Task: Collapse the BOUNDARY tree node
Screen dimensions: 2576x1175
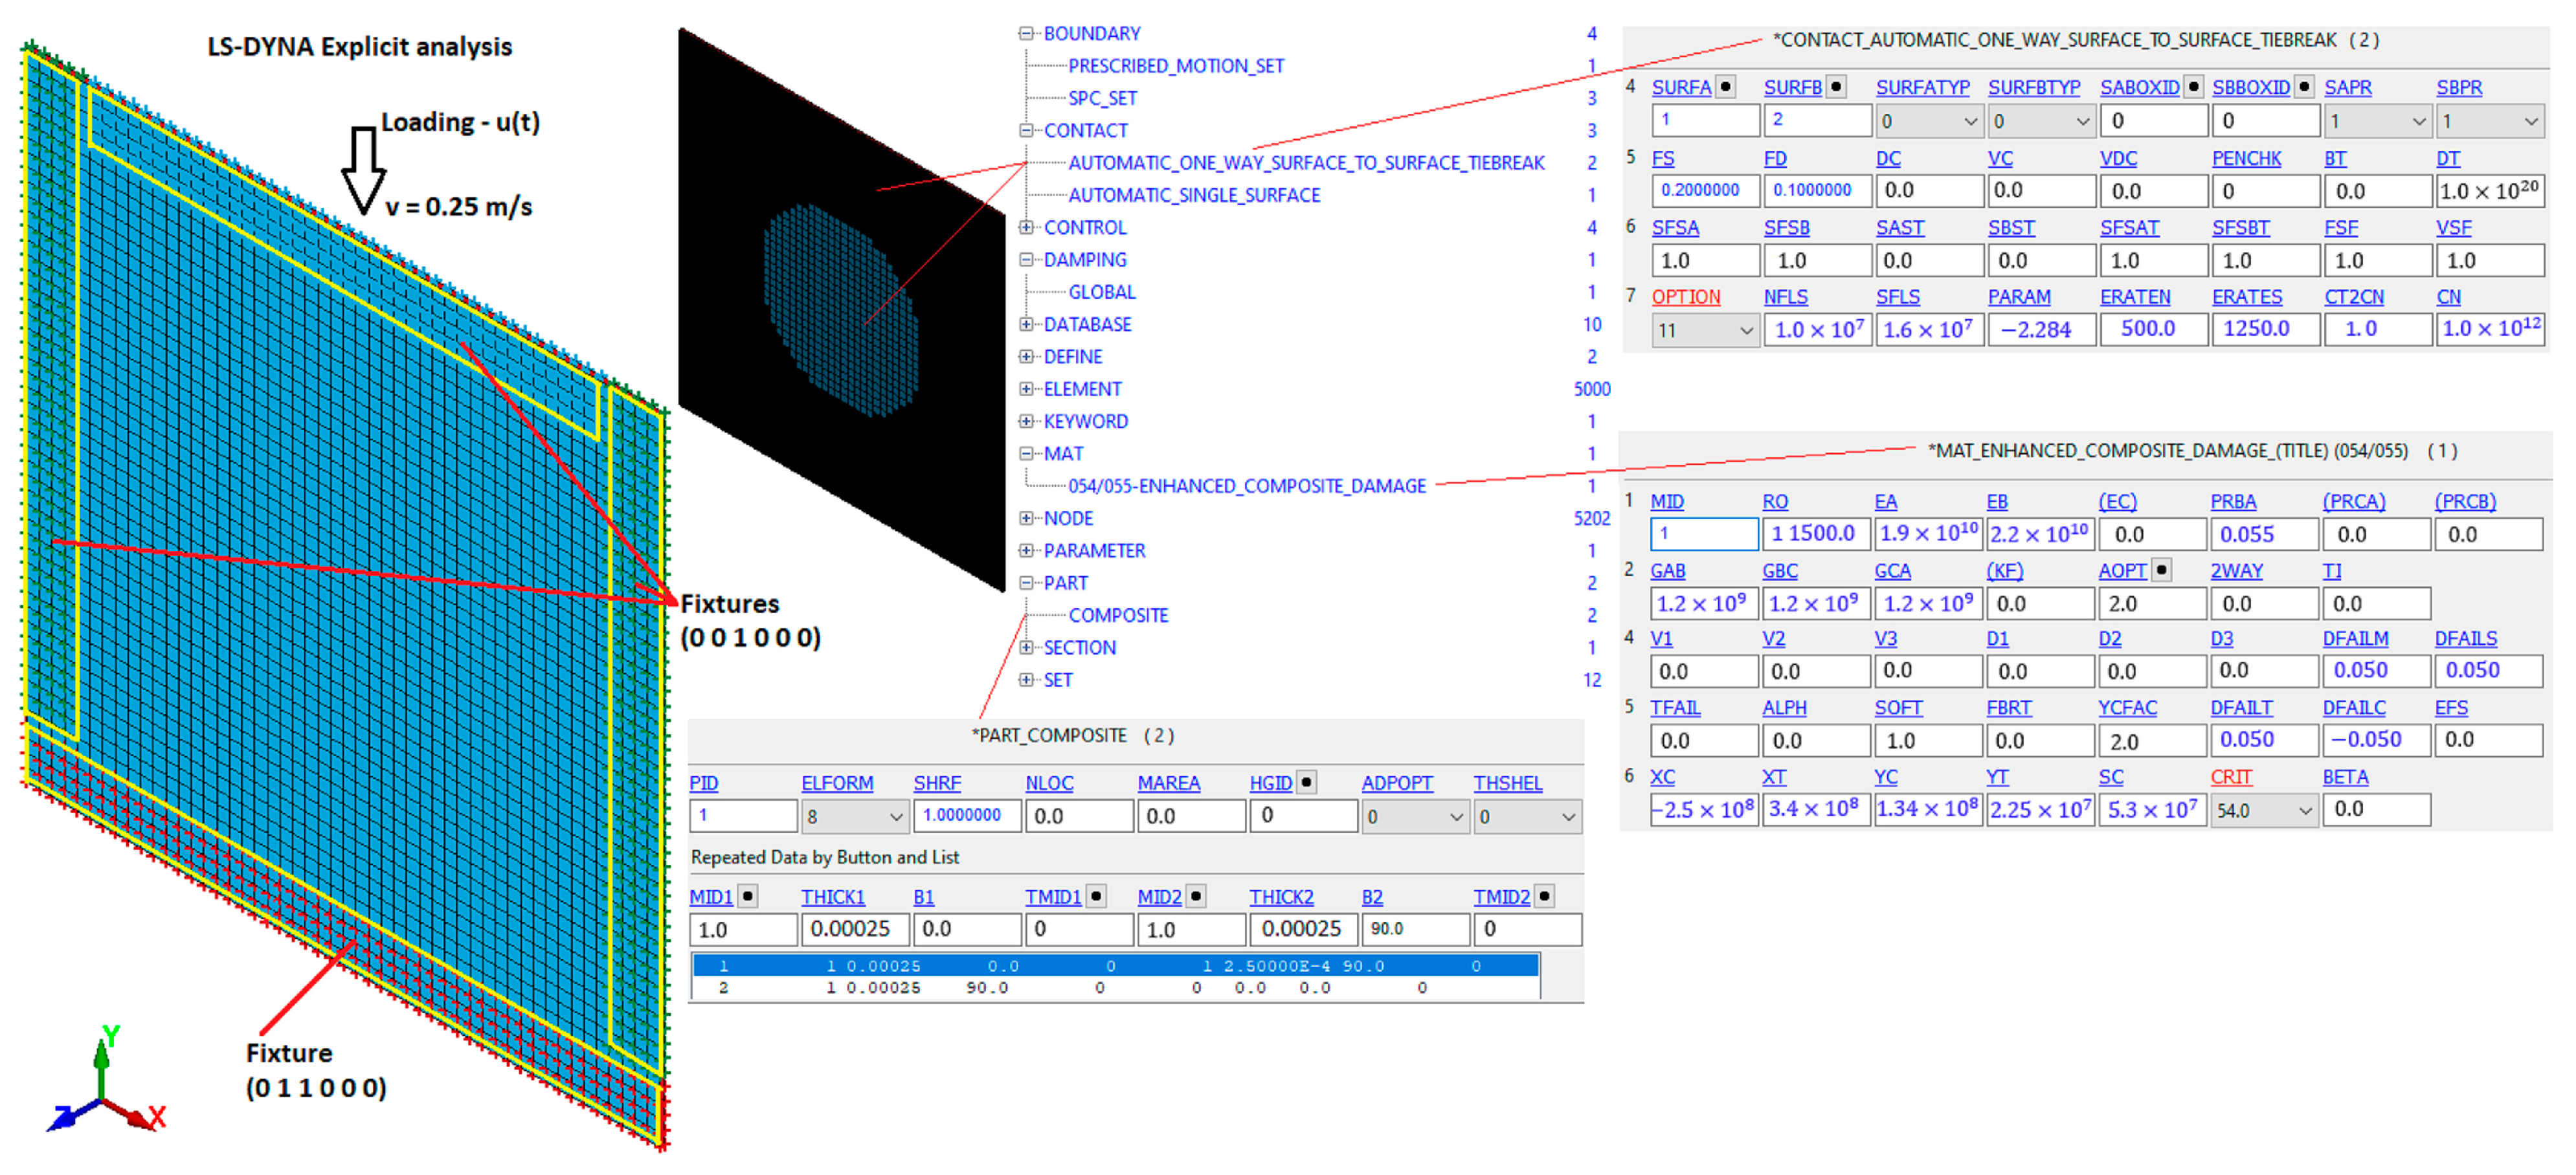Action: pos(1026,33)
